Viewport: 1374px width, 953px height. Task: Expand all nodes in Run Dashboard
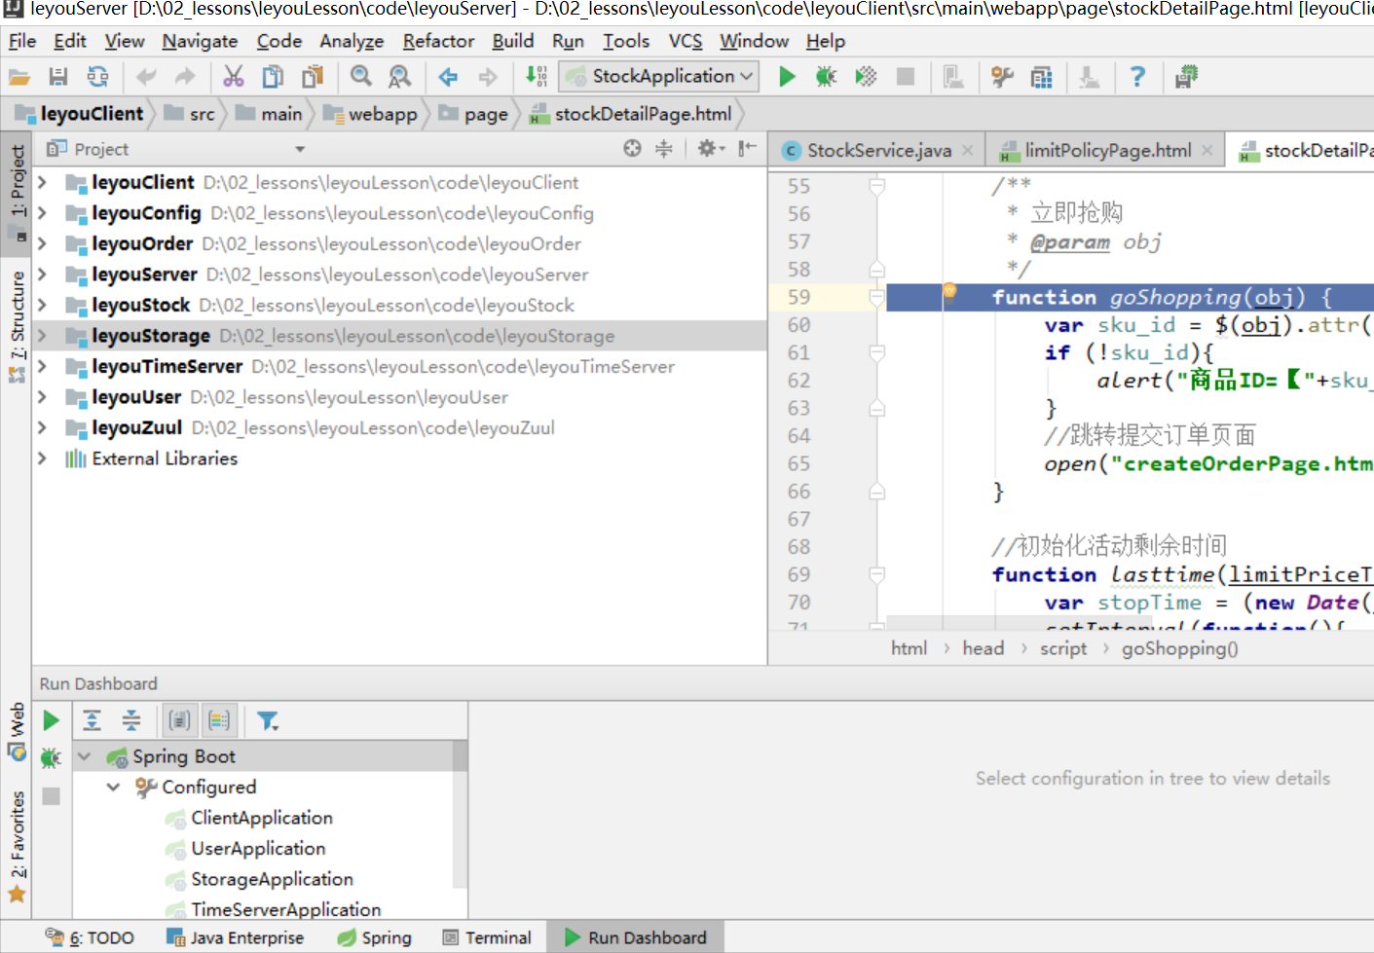(x=92, y=720)
